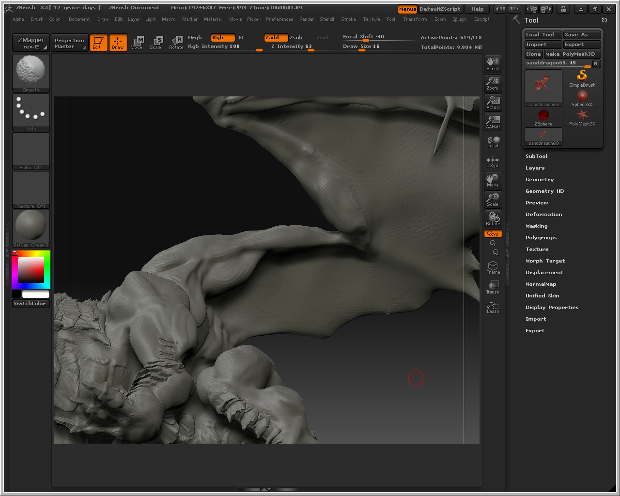Toggle Zsub sculpt mode
This screenshot has width=620, height=496.
click(x=296, y=38)
